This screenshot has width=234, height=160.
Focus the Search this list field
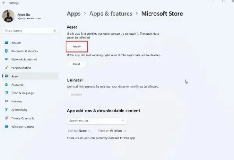[96, 121]
